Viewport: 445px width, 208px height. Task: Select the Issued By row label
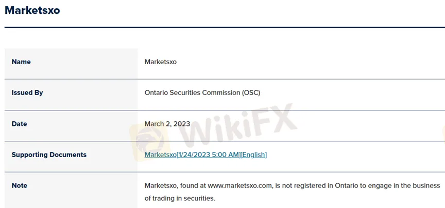[27, 93]
